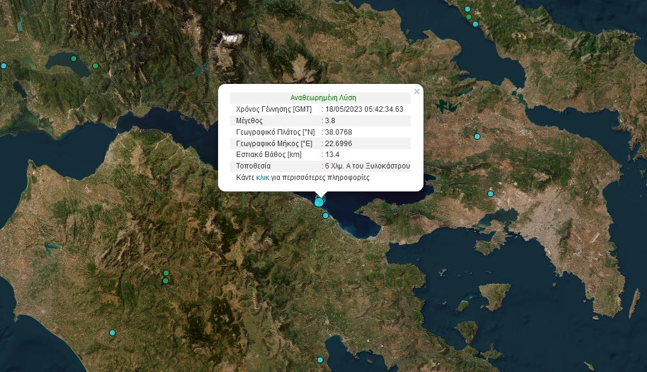Click the lowest cyan marker of the upper-right cluster
The width and height of the screenshot is (647, 372).
(475, 24)
